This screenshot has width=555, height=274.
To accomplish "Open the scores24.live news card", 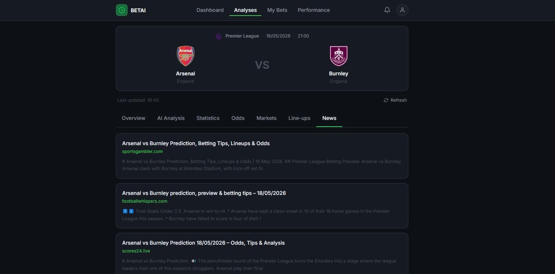I will [x=262, y=254].
